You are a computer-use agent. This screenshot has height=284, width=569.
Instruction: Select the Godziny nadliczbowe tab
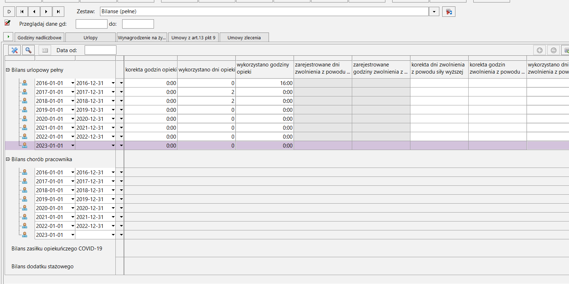(x=39, y=38)
